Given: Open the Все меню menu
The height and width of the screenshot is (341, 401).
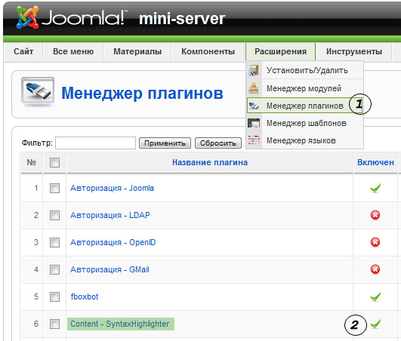Looking at the screenshot, I should [73, 51].
